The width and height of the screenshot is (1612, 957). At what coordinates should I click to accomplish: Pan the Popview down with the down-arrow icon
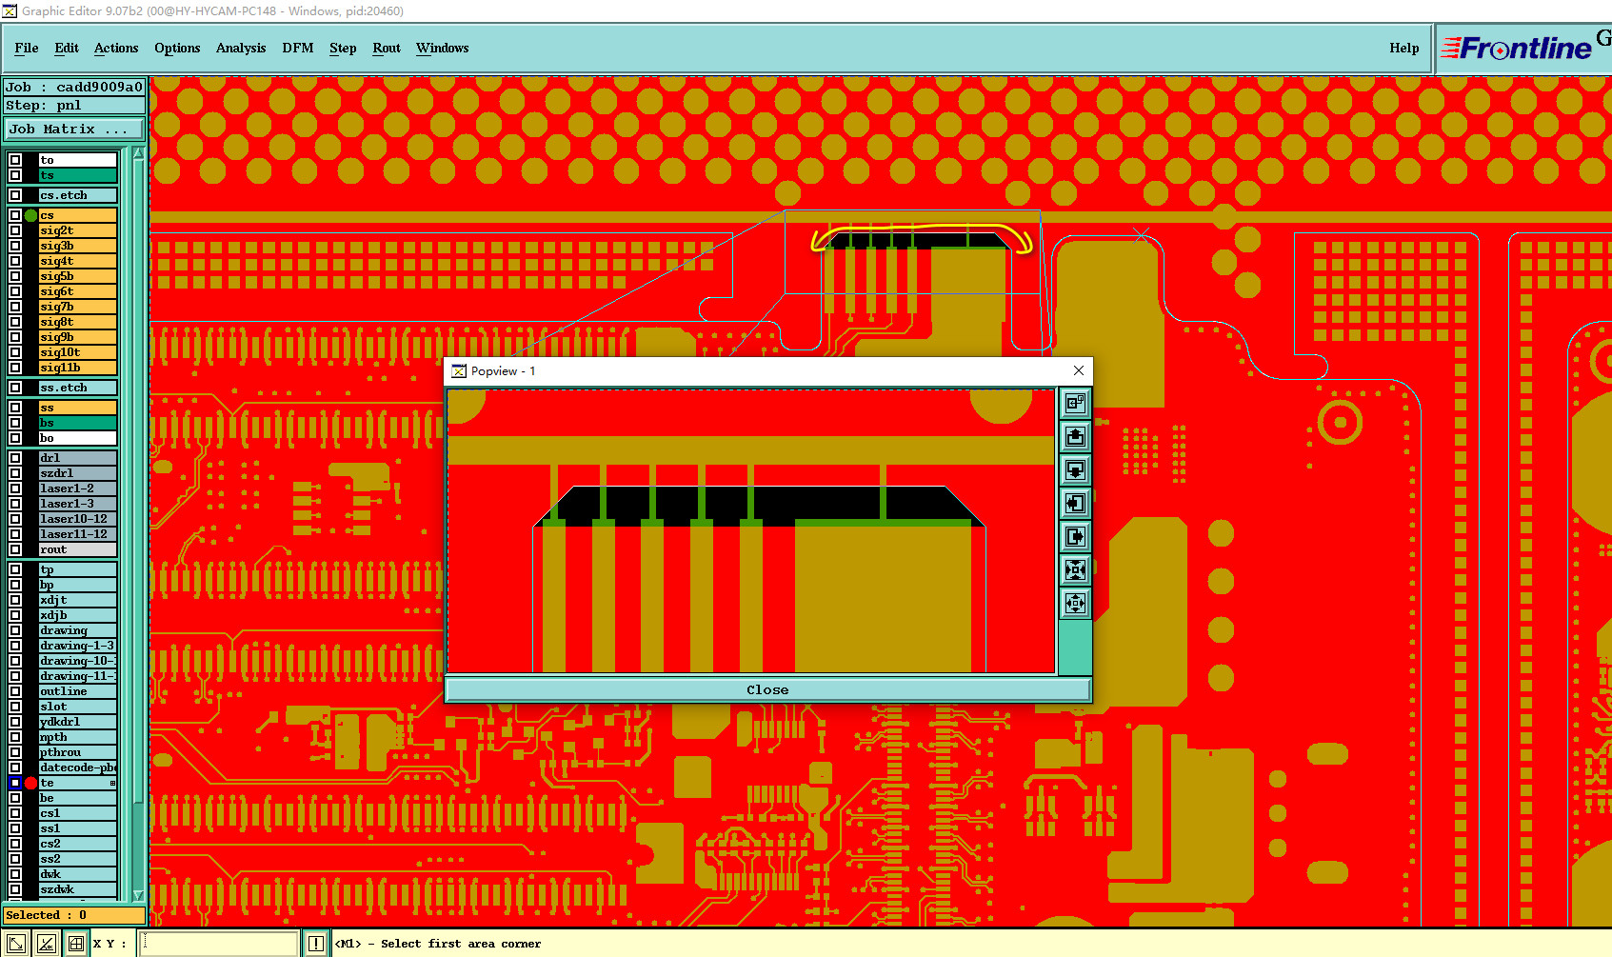[x=1075, y=470]
